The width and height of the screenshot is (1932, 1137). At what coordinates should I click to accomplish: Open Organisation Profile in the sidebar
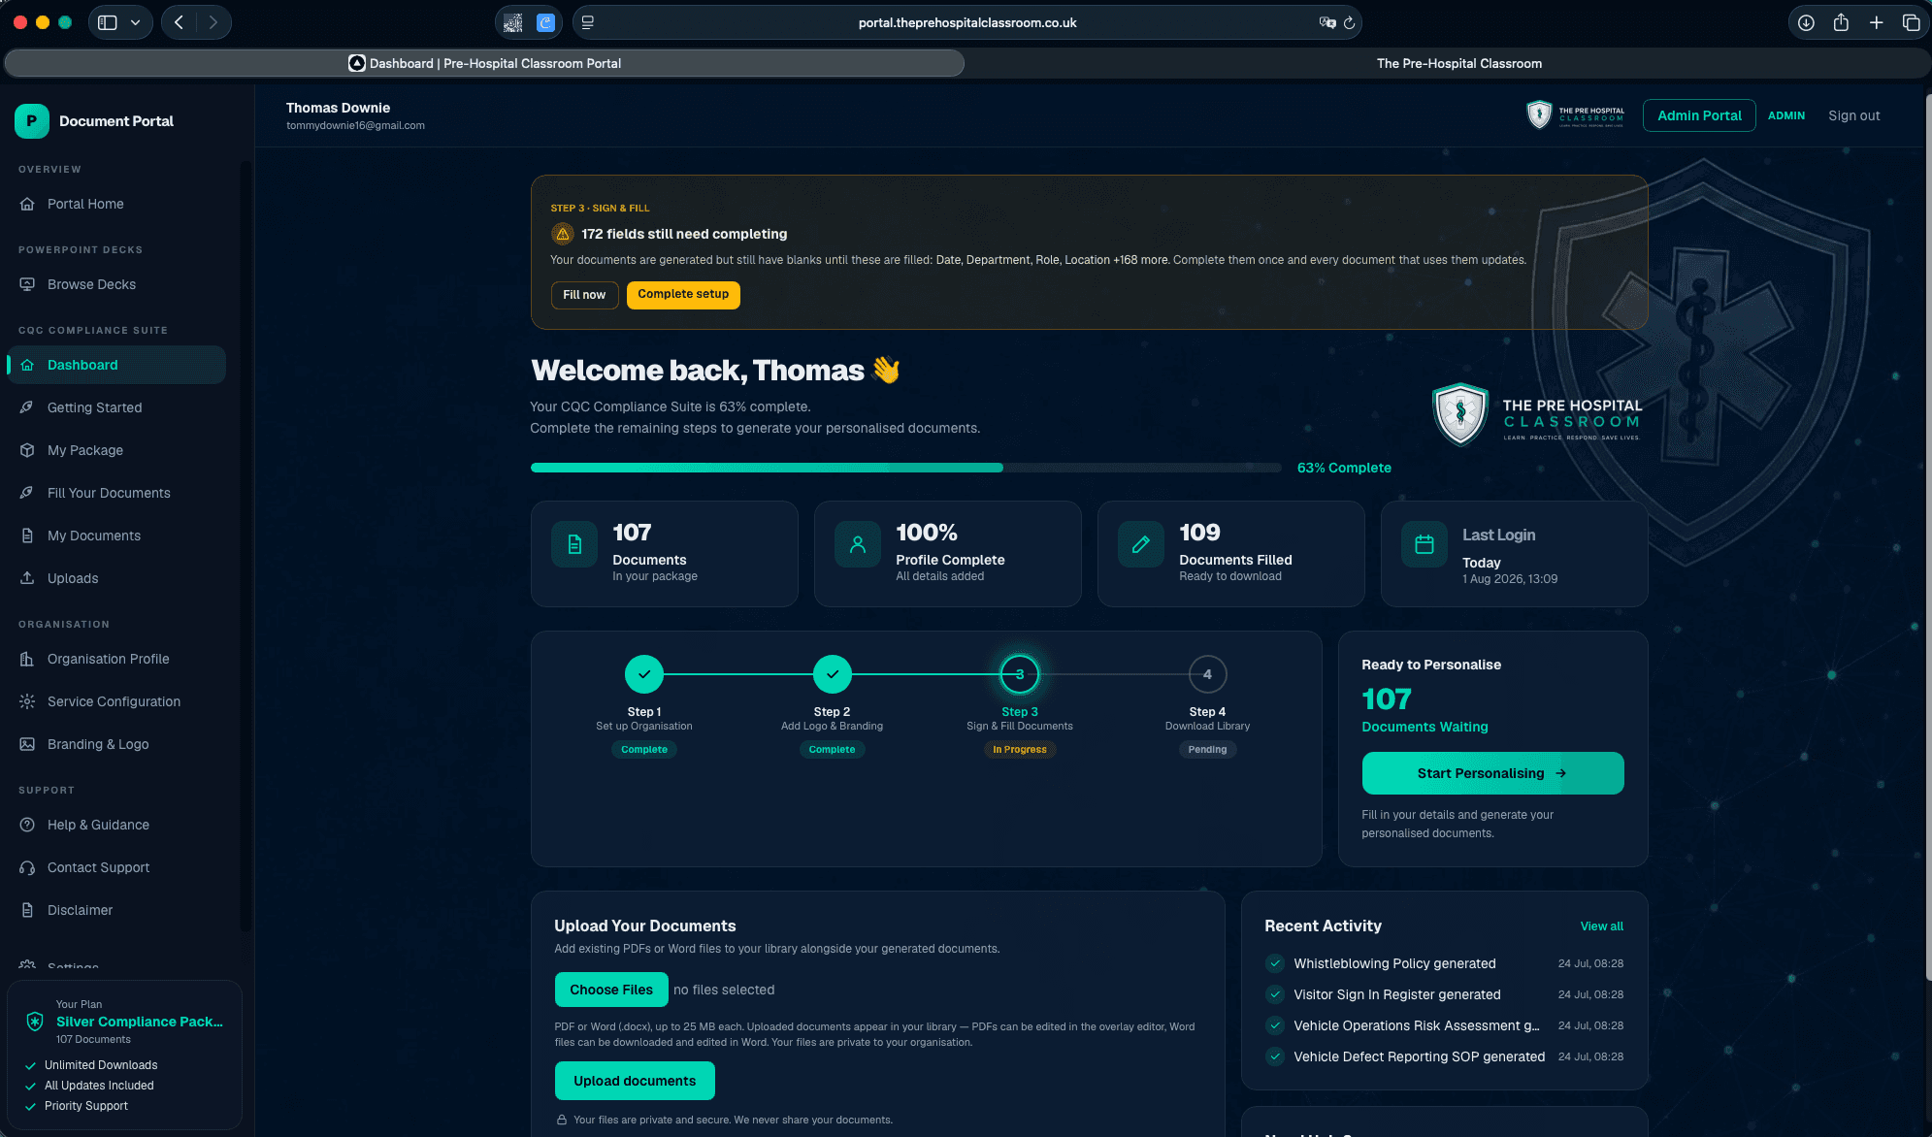coord(116,659)
